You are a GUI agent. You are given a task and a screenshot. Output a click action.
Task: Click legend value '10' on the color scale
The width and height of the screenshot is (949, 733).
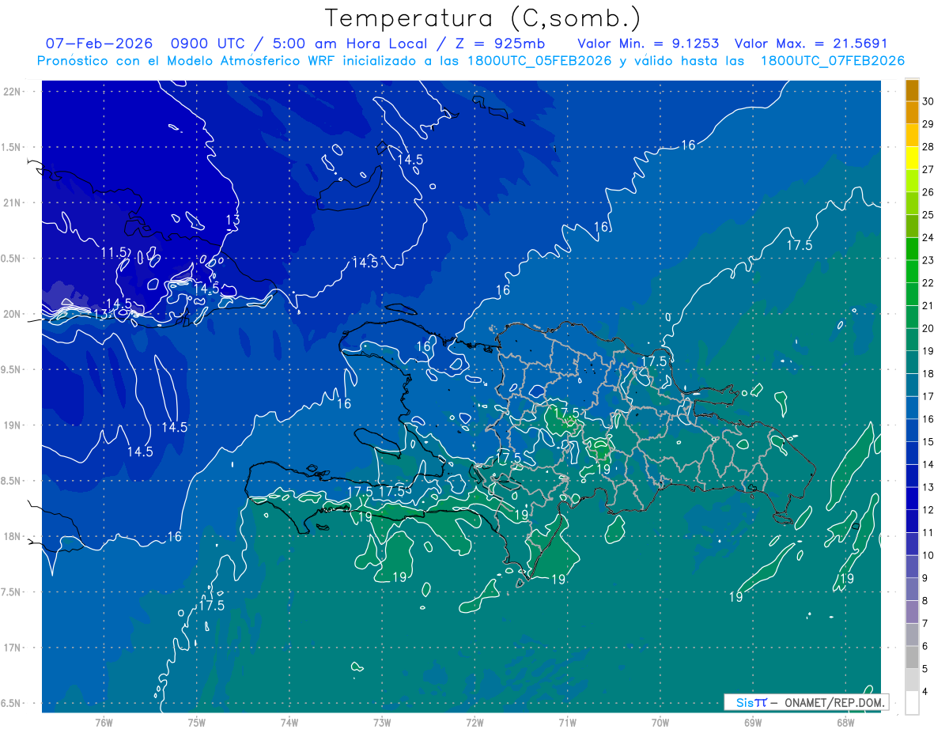coord(928,556)
